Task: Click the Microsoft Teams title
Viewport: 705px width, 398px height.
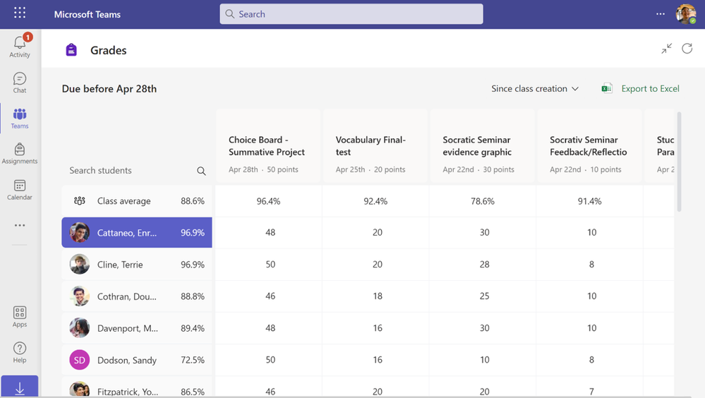Action: [x=88, y=14]
